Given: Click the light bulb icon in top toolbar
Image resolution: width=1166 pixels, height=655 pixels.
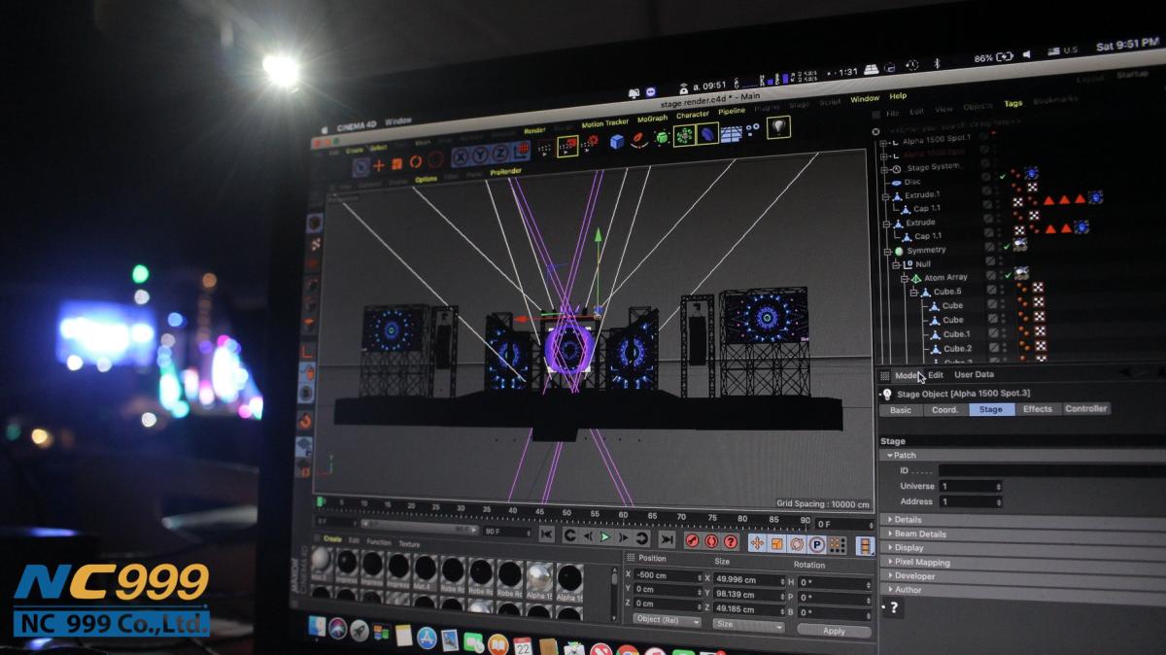Looking at the screenshot, I should tap(778, 127).
